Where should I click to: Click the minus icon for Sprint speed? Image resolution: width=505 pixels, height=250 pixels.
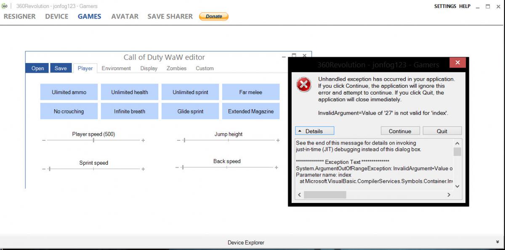click(44, 169)
